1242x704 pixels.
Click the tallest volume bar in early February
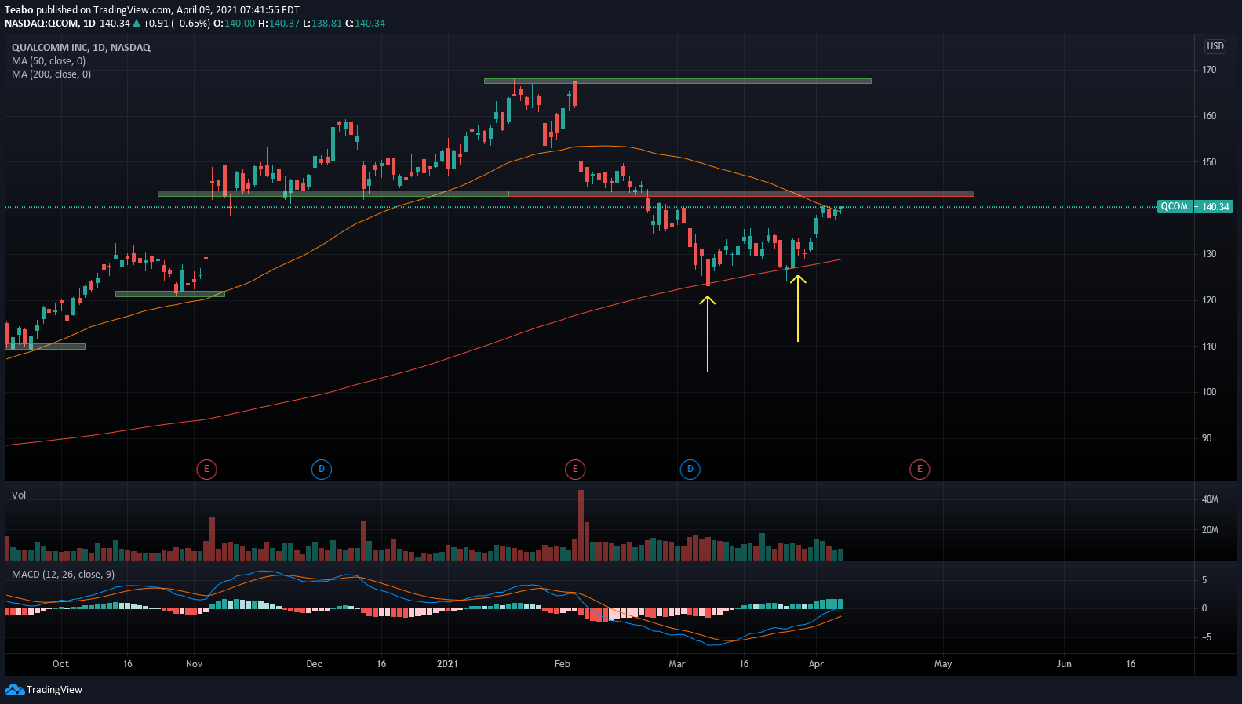pos(581,524)
